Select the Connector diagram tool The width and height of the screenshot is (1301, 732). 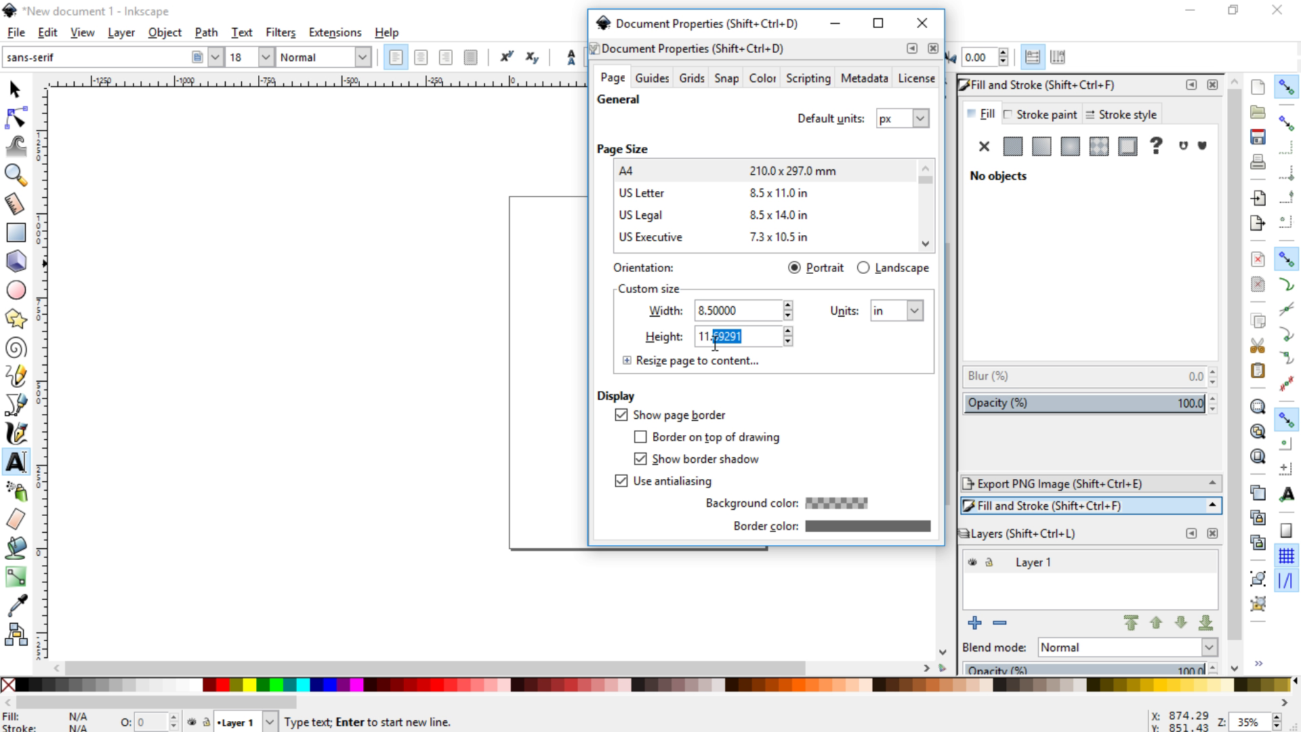click(x=15, y=634)
